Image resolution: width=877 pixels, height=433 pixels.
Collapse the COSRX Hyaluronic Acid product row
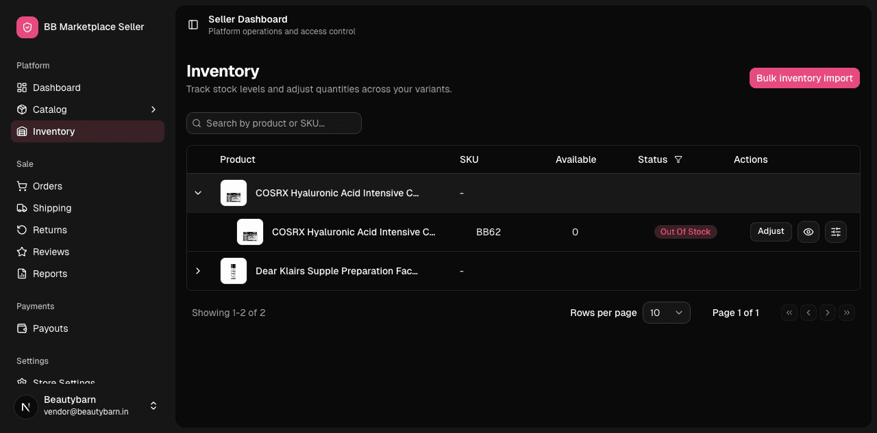point(198,193)
